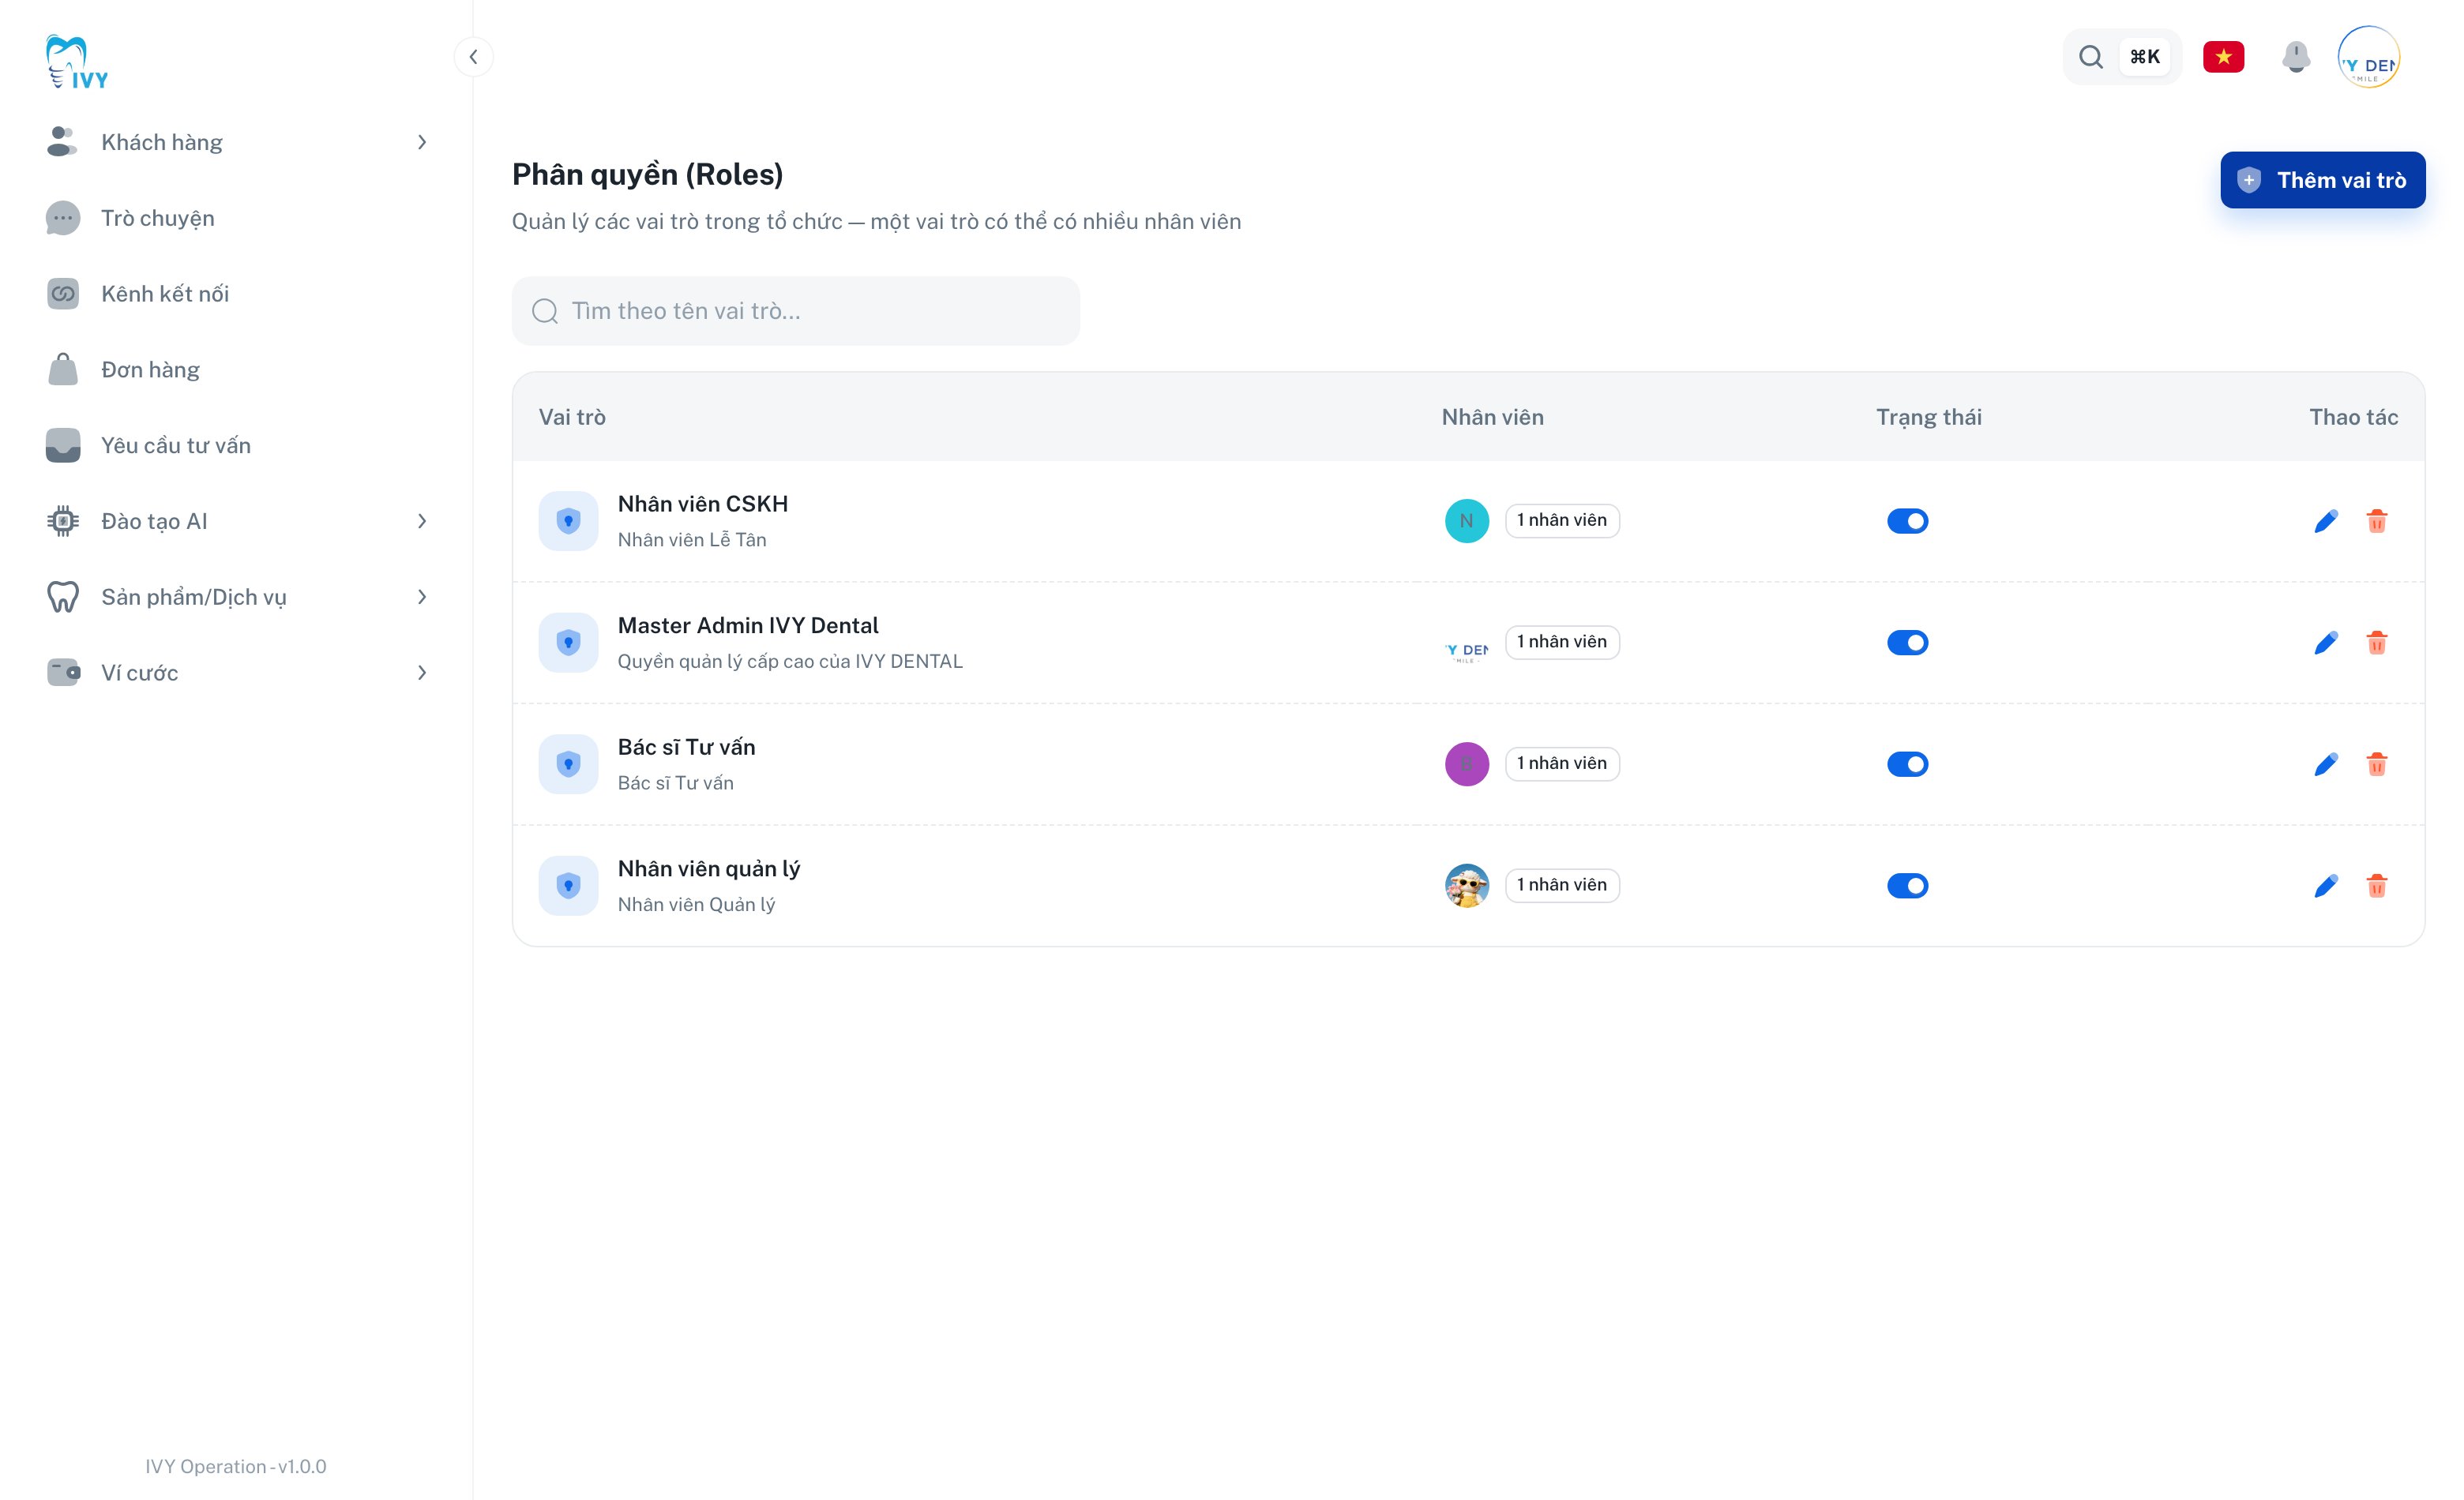Edit the Nhân viên CSKH role
This screenshot has height=1500, width=2464.
click(2326, 520)
